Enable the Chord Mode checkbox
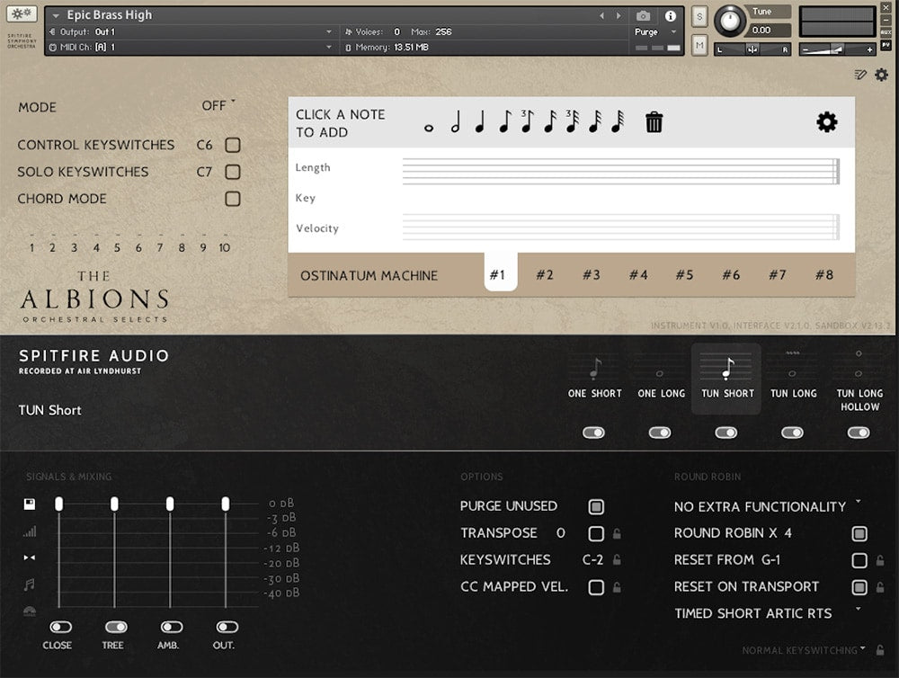This screenshot has height=678, width=899. click(x=233, y=199)
